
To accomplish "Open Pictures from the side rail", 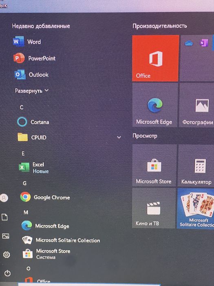I will click(5, 236).
